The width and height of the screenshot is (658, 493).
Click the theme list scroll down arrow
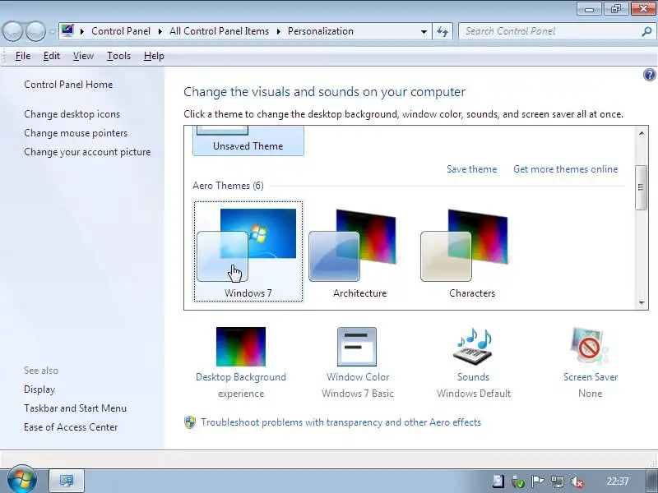tap(642, 302)
